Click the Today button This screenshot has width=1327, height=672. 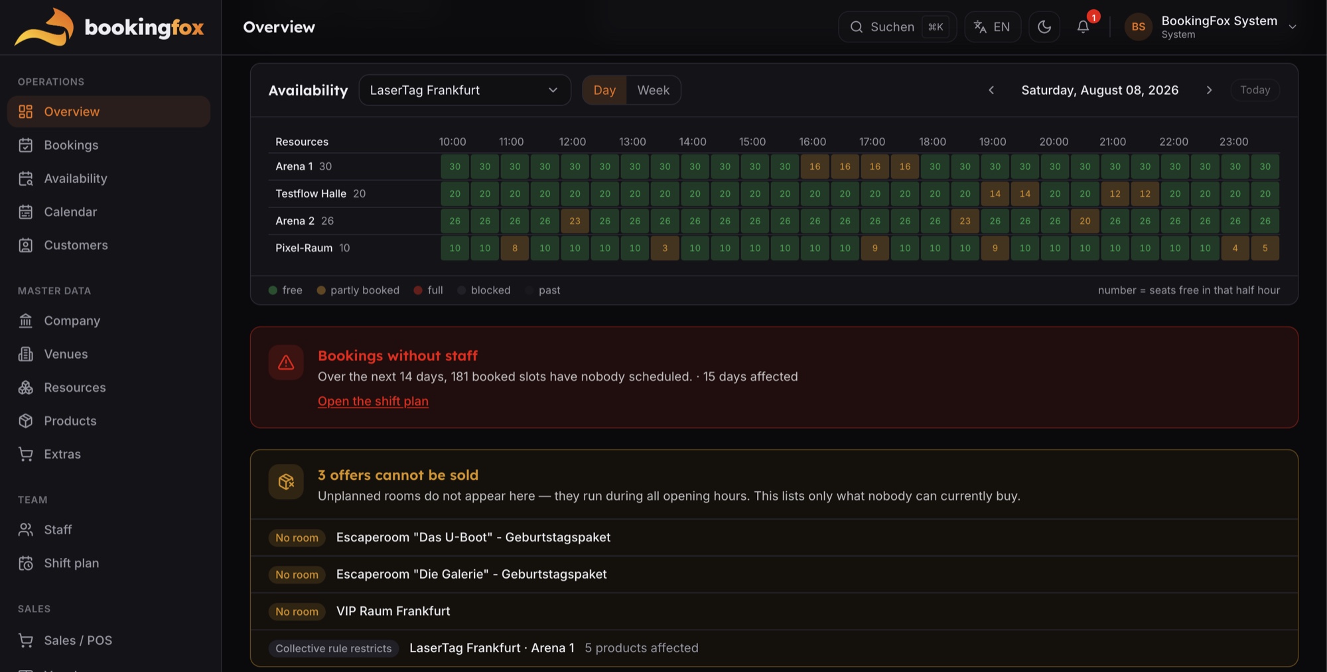tap(1255, 90)
